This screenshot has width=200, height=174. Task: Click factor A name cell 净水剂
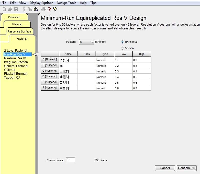[68, 60]
